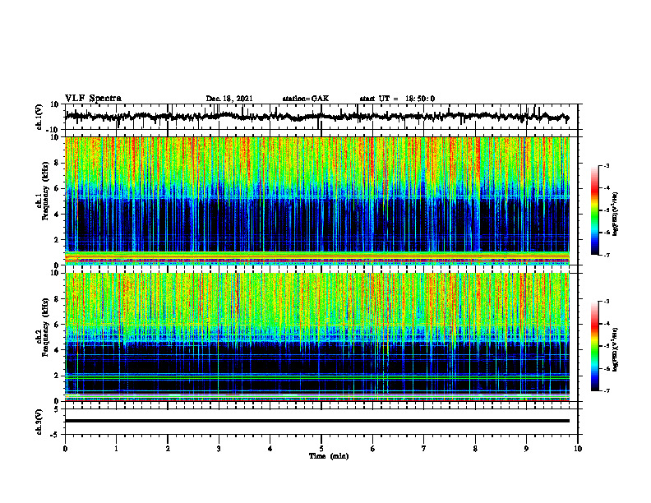The width and height of the screenshot is (651, 503).
Task: Click time axis tick label '6'
Action: click(373, 449)
